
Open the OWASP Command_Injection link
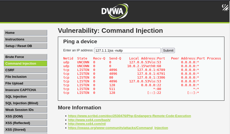point(118,128)
